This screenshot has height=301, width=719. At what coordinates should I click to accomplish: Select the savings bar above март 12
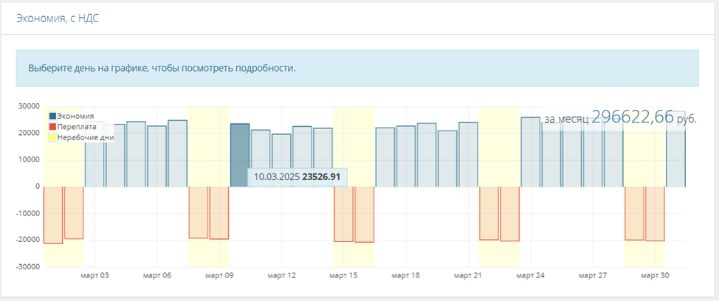point(281,160)
